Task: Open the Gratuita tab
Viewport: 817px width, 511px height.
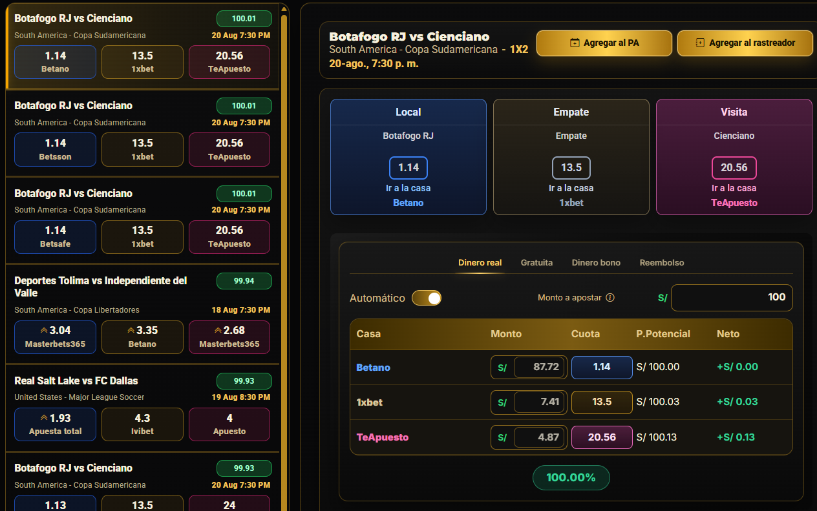Action: (x=536, y=263)
